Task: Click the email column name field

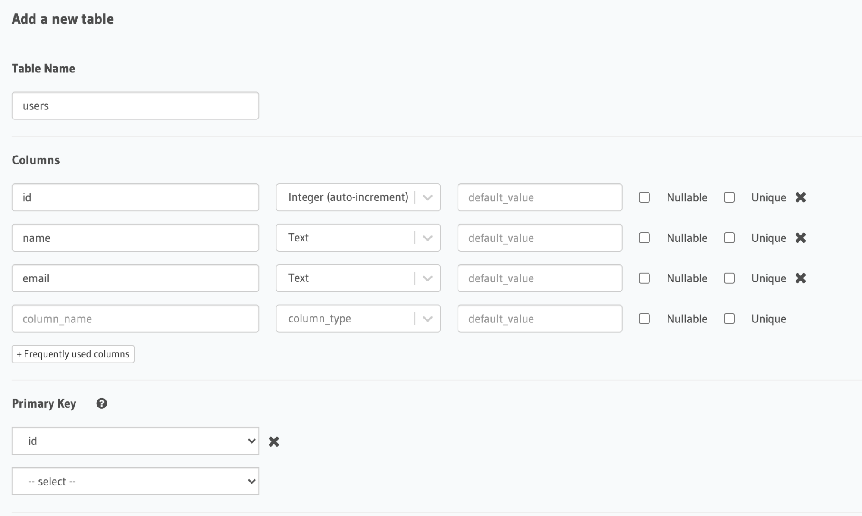Action: tap(135, 278)
